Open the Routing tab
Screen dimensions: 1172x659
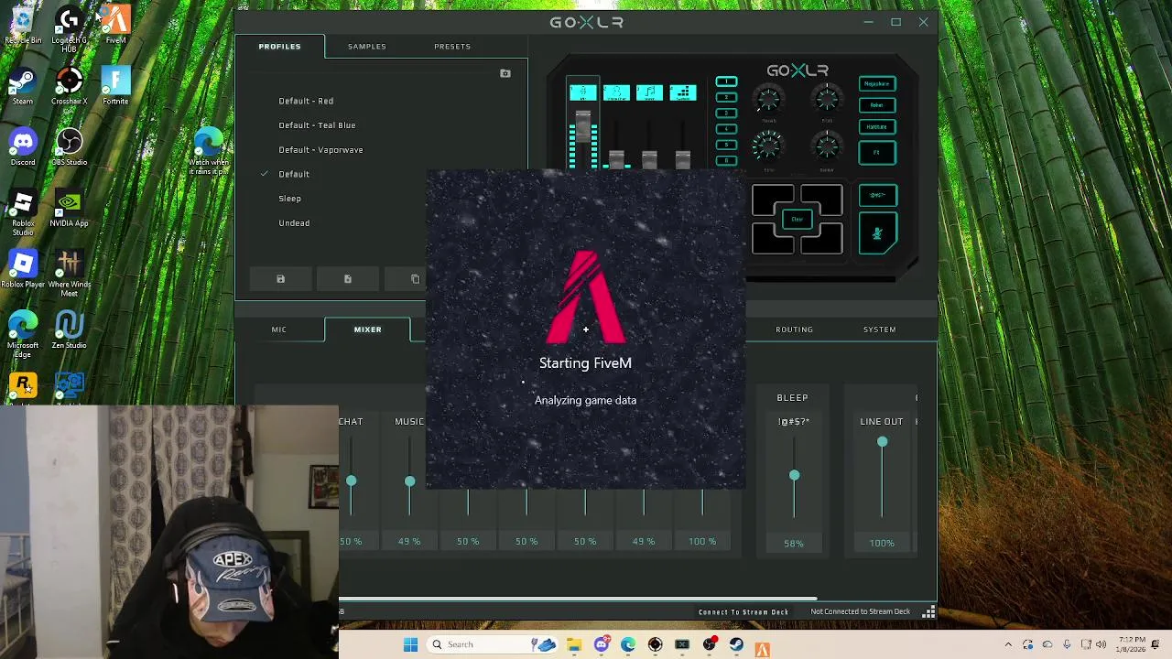pyautogui.click(x=794, y=329)
